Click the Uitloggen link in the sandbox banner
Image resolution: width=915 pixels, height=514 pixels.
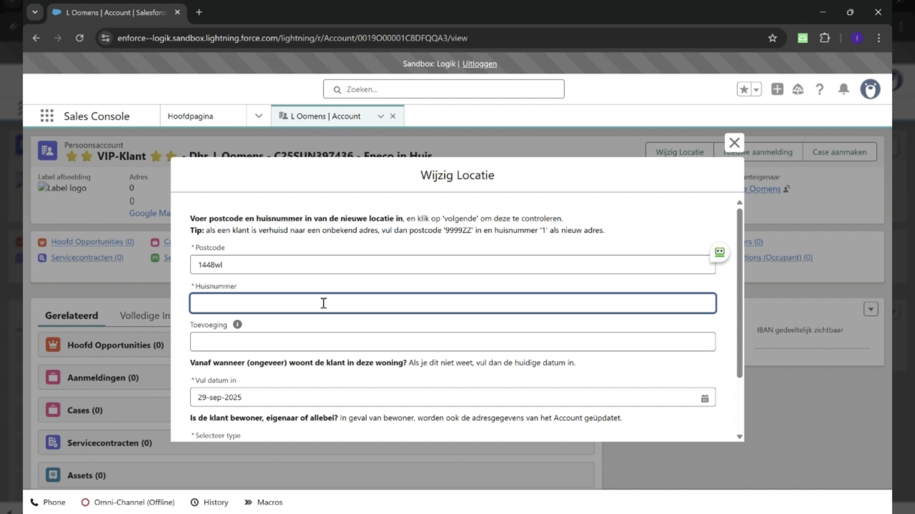point(479,63)
